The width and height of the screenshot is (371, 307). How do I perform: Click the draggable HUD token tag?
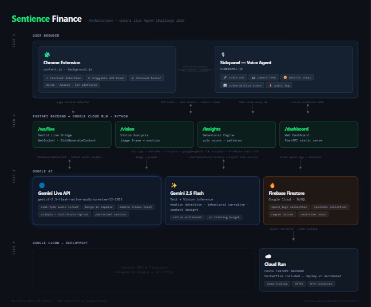[106, 78]
